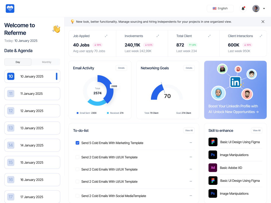The image size is (271, 203).
Task: Click the Adobe XD skill icon
Action: tap(213, 168)
